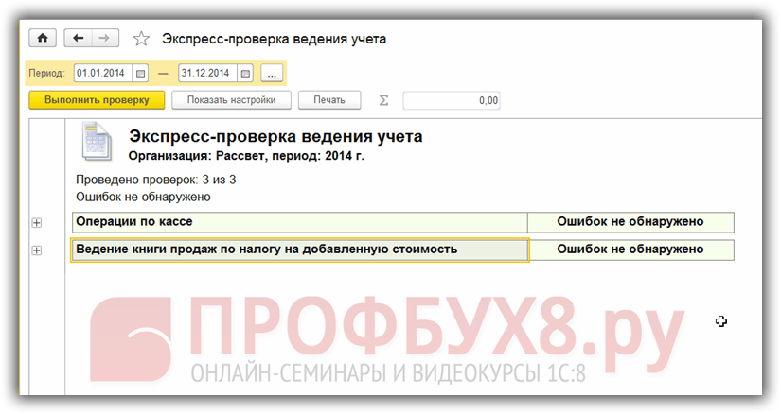Run check with Выполнить проверку button
The image size is (781, 414).
tap(97, 100)
